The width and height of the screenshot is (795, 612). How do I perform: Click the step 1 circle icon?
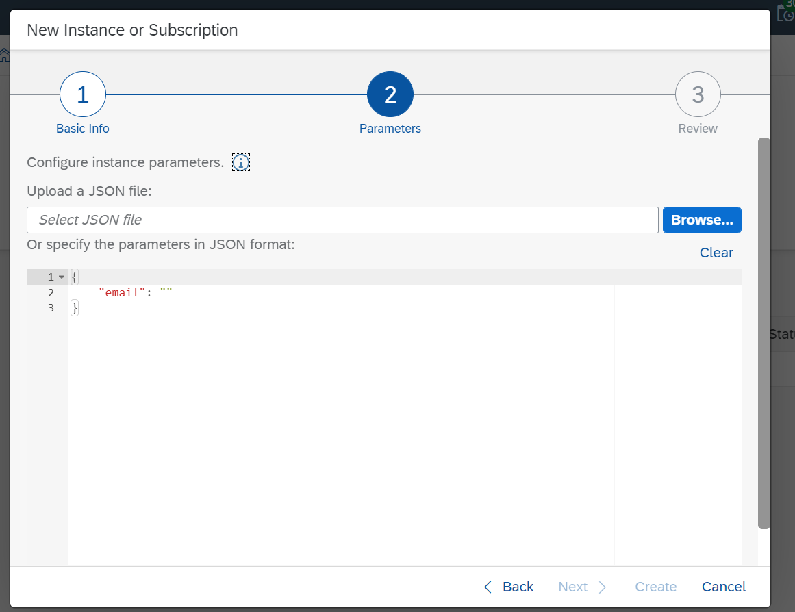coord(82,94)
